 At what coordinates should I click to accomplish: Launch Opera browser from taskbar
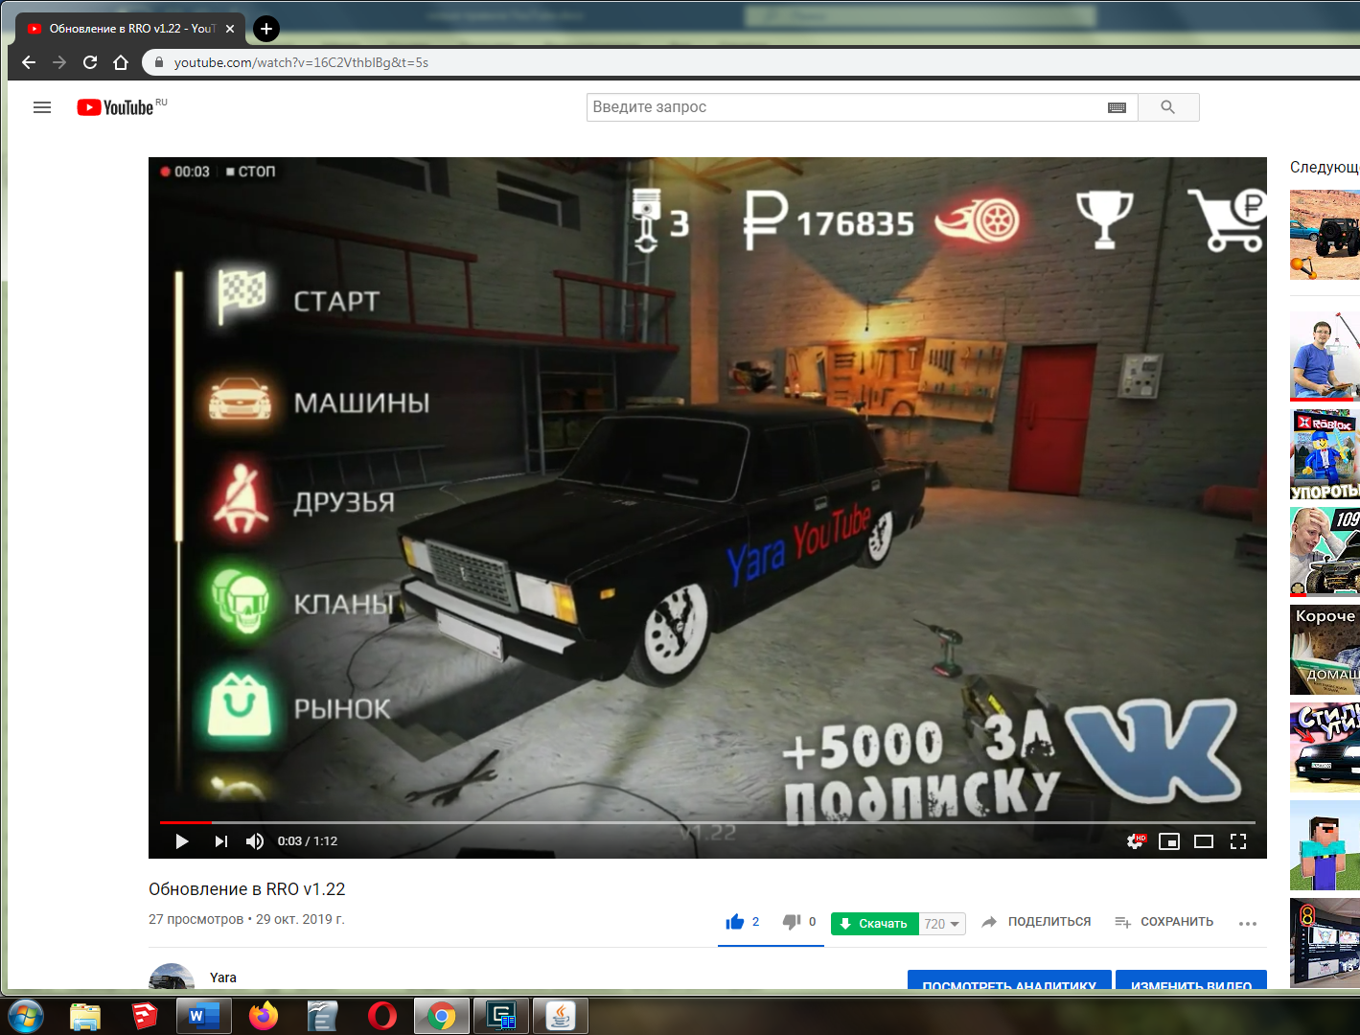(382, 1016)
